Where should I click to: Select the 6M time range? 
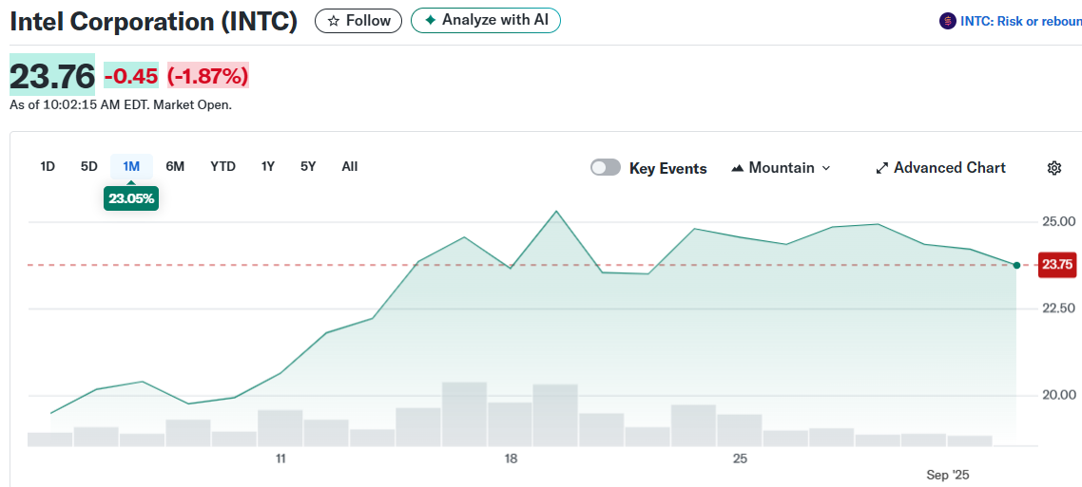point(175,166)
